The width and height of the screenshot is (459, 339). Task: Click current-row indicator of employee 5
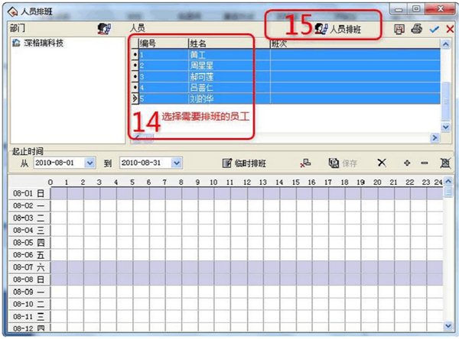click(x=135, y=98)
